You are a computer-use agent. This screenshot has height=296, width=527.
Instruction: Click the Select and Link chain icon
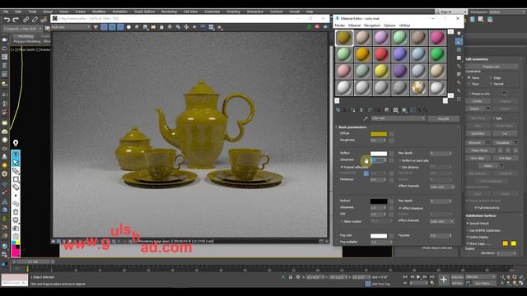tap(26, 20)
